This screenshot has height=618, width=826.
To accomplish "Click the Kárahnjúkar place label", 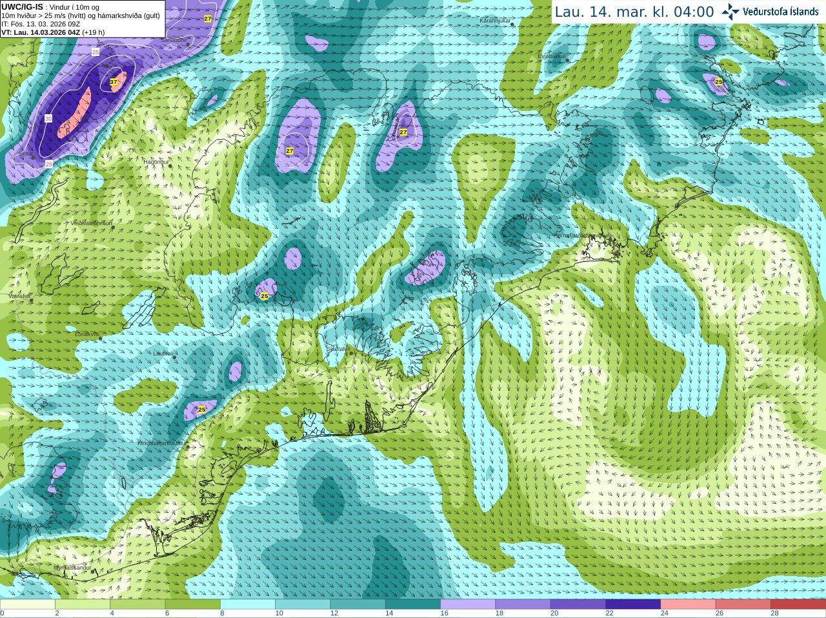I will click(495, 21).
